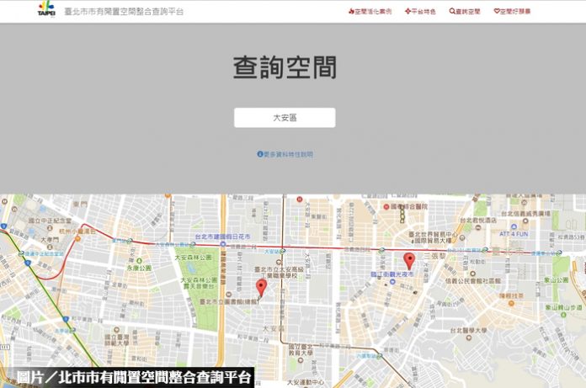The image size is (586, 388).
Task: Open the heart-icon menu item in the top navigation
Action: [x=512, y=12]
